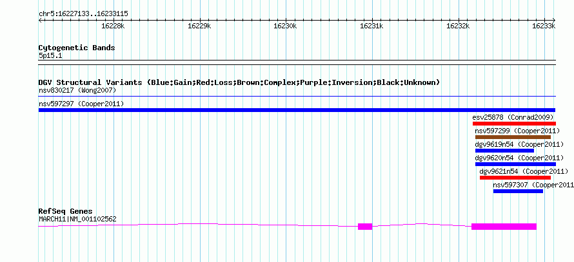Open the nsv597297 (Cooper2011) variant label
This screenshot has height=262, width=574.
[81, 104]
